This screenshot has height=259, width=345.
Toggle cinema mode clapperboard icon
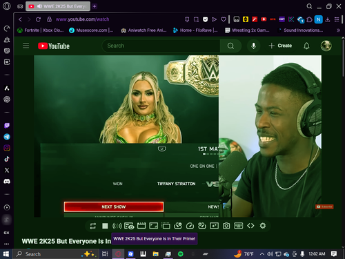pyautogui.click(x=141, y=226)
